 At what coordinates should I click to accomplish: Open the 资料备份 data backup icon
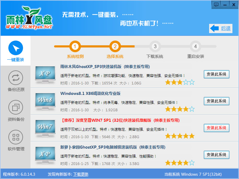click(16, 107)
